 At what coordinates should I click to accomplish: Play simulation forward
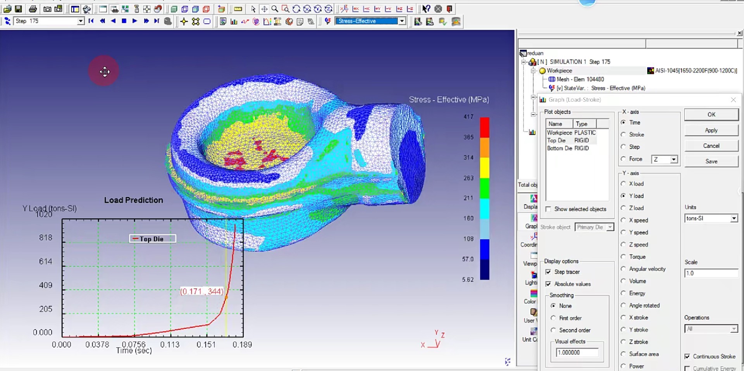point(135,21)
